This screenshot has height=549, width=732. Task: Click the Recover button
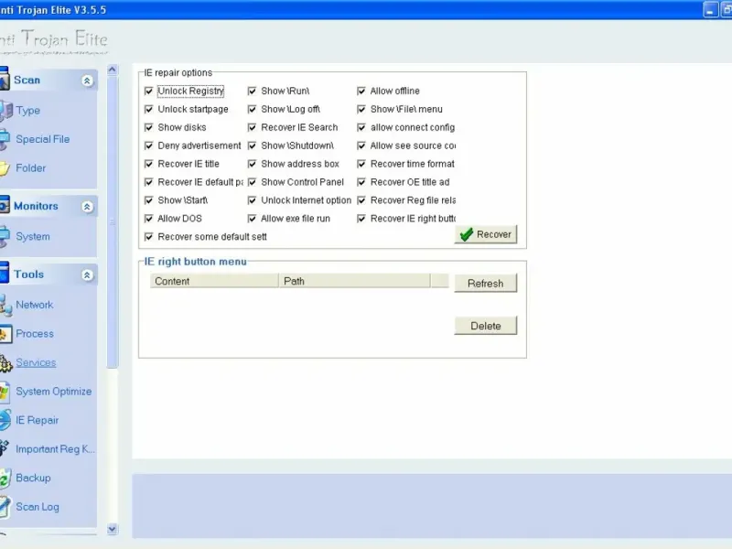486,234
